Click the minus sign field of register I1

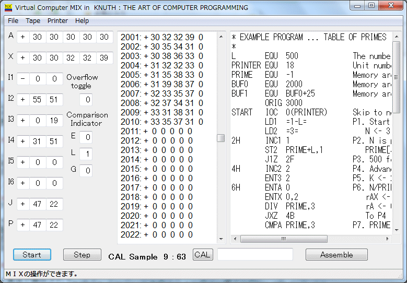click(x=23, y=79)
